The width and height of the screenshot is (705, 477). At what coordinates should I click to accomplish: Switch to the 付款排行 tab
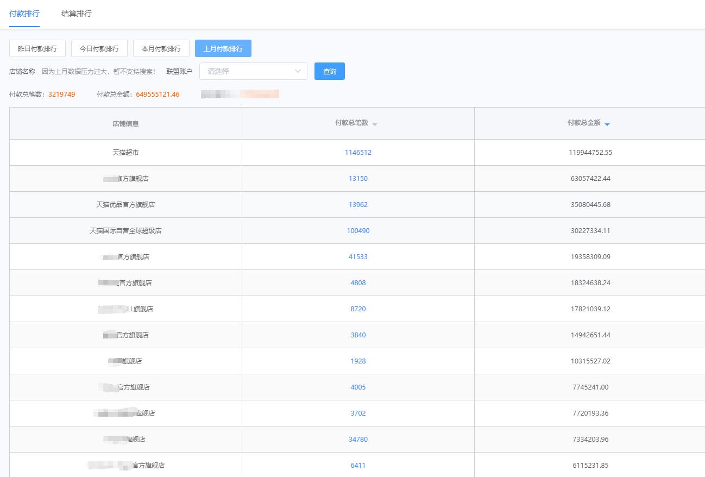[x=24, y=14]
